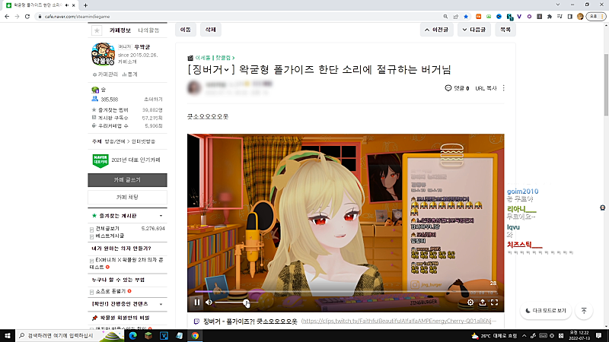Click the page vertical scrollbar

(606, 84)
